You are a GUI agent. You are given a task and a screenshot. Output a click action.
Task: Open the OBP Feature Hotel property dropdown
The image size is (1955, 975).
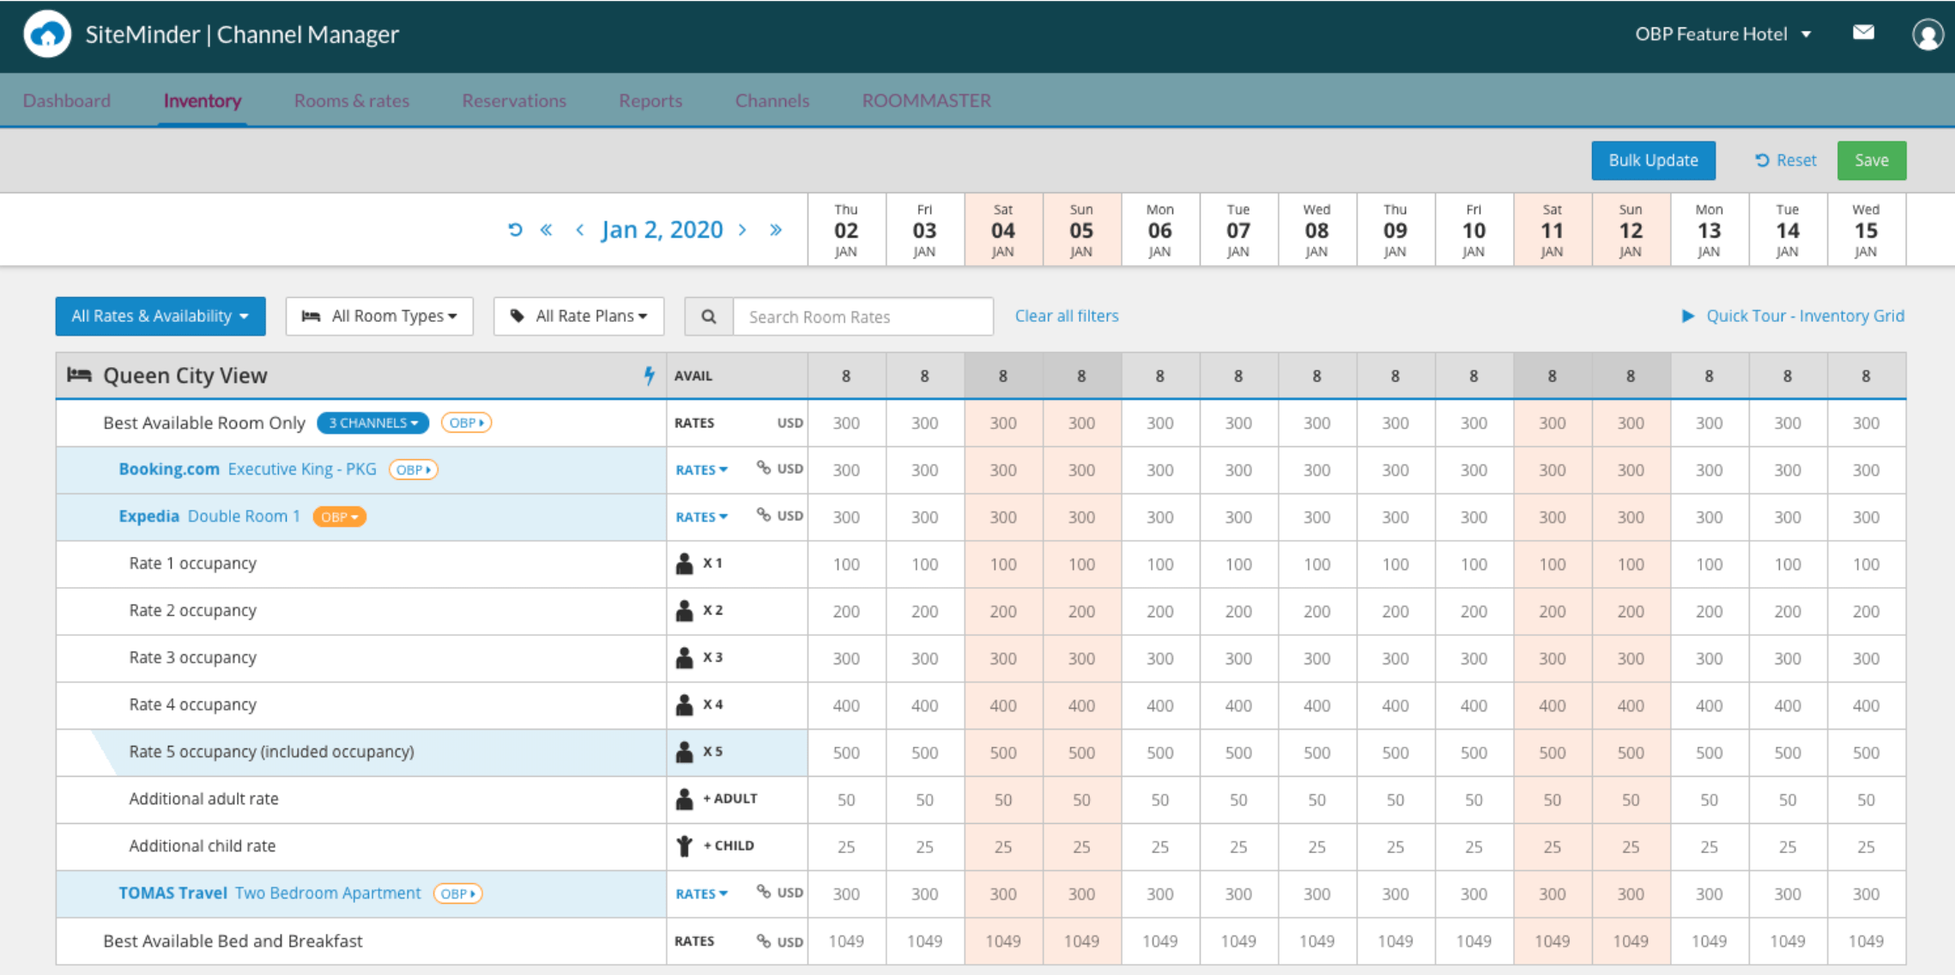(x=1723, y=34)
